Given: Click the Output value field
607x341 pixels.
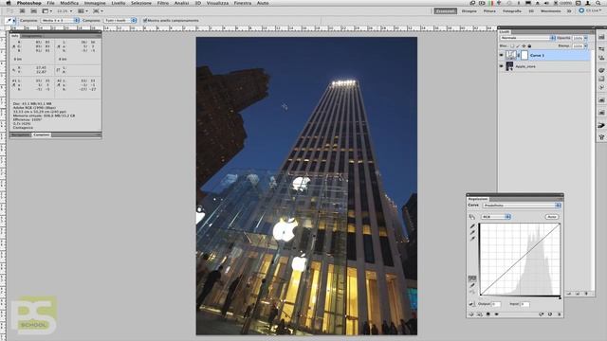Looking at the screenshot, I should click(x=496, y=304).
